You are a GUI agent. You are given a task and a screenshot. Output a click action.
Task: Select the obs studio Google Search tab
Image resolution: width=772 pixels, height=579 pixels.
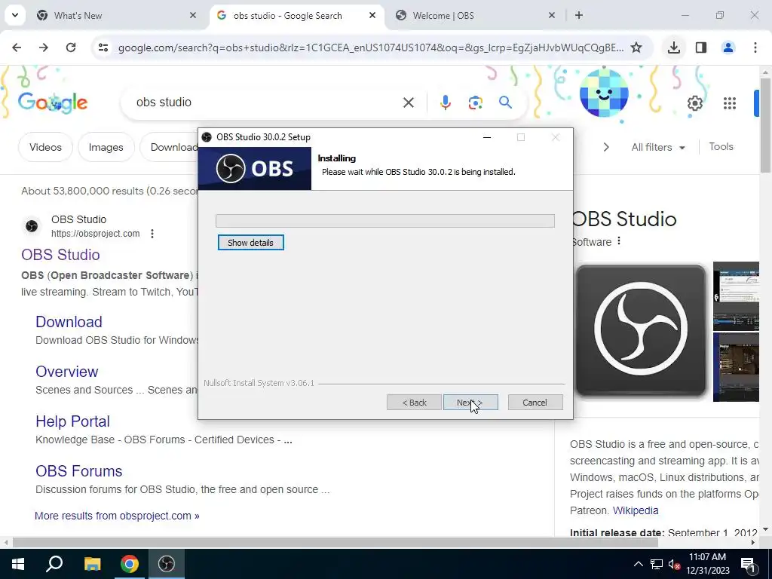coord(296,15)
